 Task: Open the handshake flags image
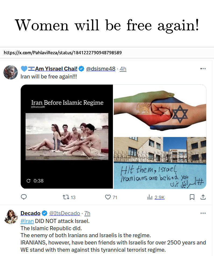point(160,110)
